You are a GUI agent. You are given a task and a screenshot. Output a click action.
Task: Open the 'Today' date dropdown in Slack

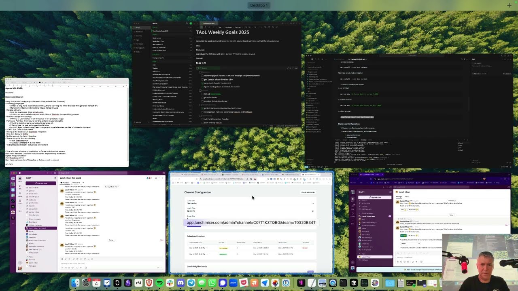point(111,240)
